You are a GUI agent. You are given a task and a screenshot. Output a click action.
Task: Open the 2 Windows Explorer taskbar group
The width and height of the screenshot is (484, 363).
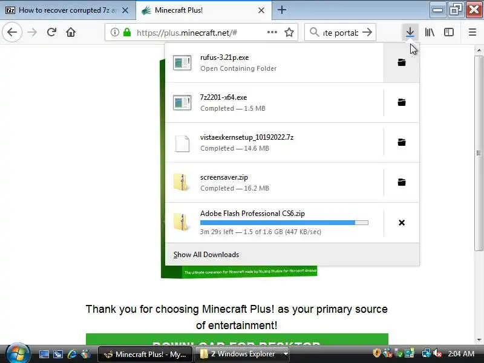[x=243, y=354]
